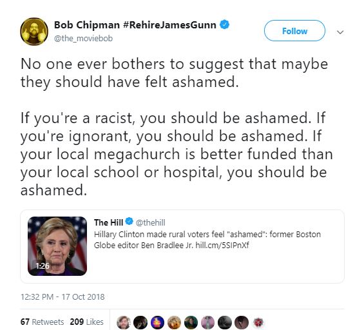
Task: Open the dark green liker avatar
Action: pos(191,322)
